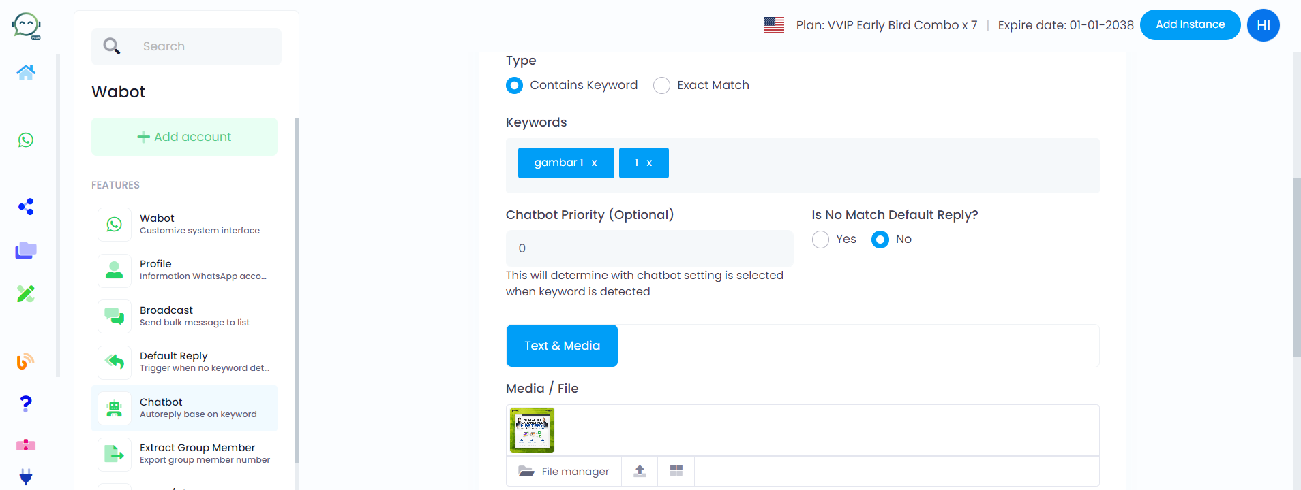The height and width of the screenshot is (490, 1301).
Task: Open the files feature icon in sidebar
Action: (25, 250)
